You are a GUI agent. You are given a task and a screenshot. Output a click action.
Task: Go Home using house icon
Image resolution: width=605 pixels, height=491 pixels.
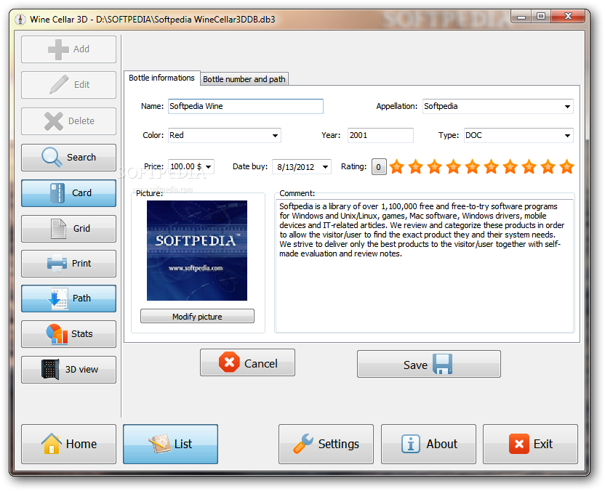coord(52,444)
